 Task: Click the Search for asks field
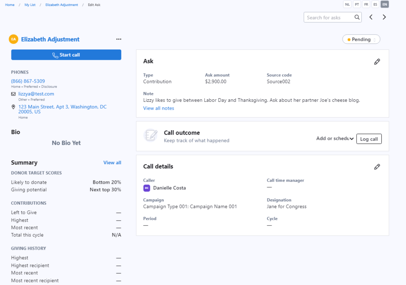329,17
